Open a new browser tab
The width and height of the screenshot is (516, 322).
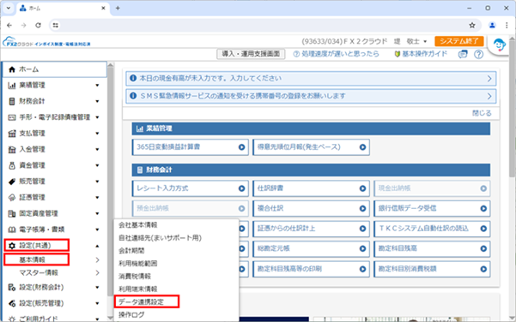click(x=118, y=9)
